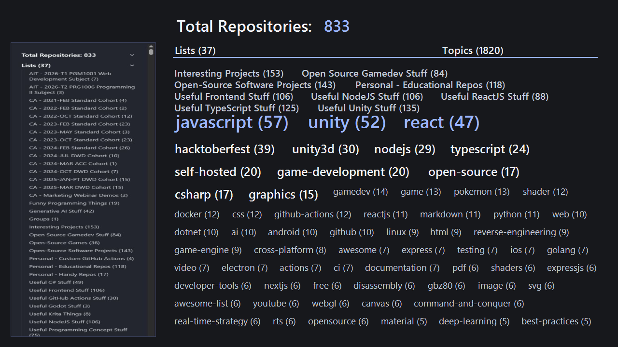Open Open-Source Software Projects (143) link
This screenshot has width=618, height=347.
[255, 85]
